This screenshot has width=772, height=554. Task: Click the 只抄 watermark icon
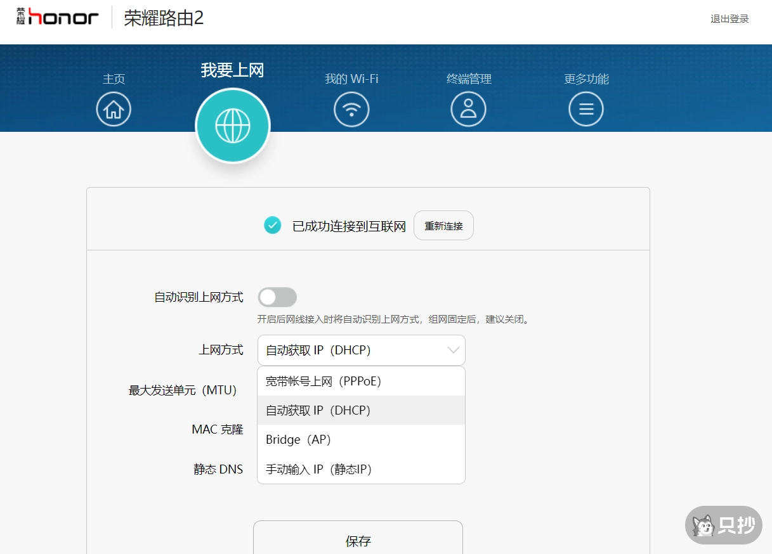point(723,525)
